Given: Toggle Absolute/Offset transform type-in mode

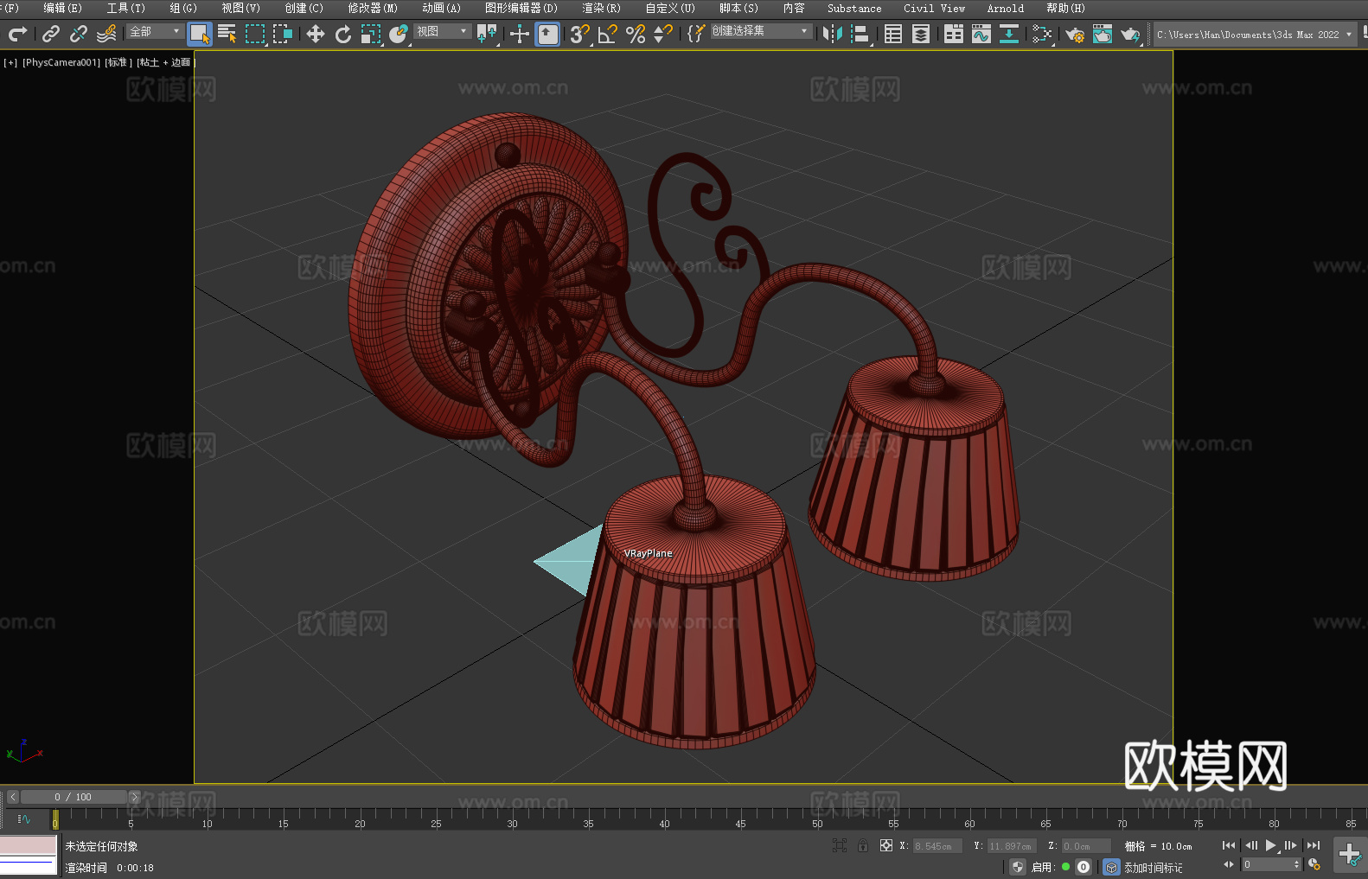Looking at the screenshot, I should click(886, 845).
